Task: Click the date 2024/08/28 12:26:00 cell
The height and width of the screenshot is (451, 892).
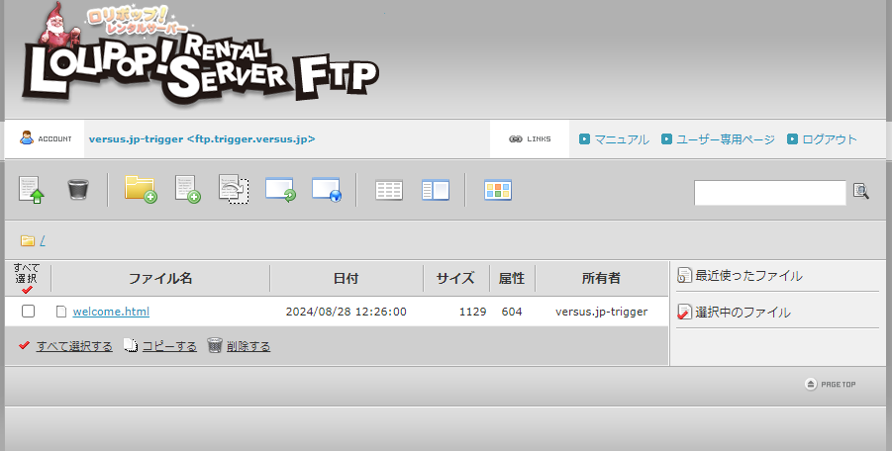Action: (346, 312)
